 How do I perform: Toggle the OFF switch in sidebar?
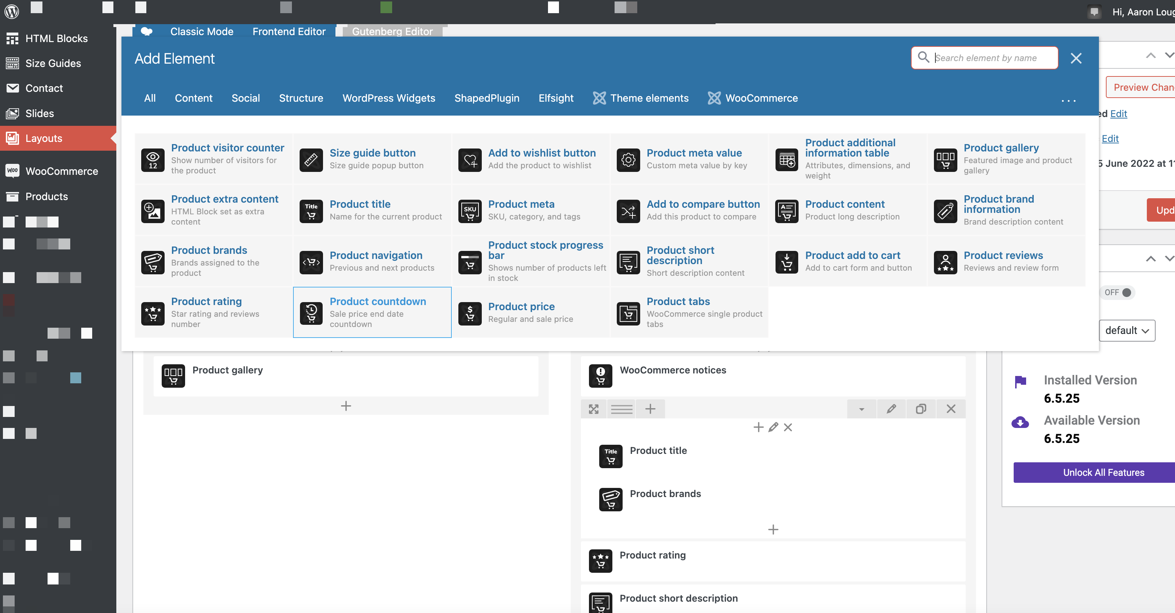point(1117,292)
